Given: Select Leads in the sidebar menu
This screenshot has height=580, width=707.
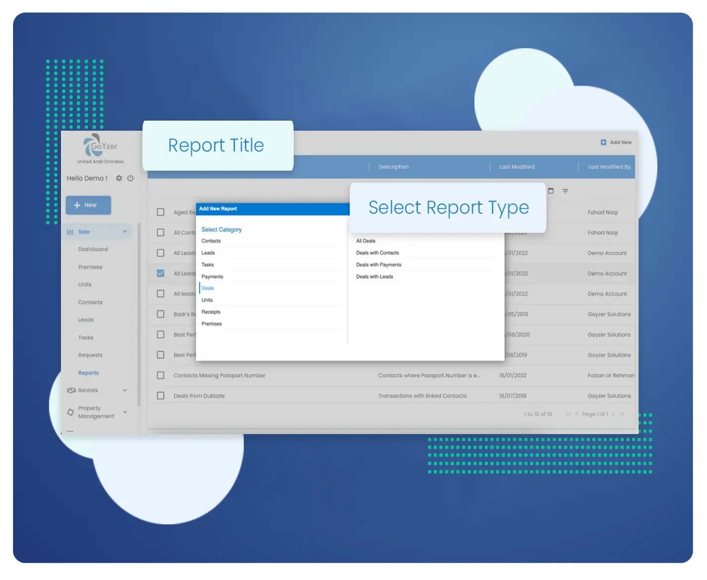Looking at the screenshot, I should pyautogui.click(x=86, y=320).
